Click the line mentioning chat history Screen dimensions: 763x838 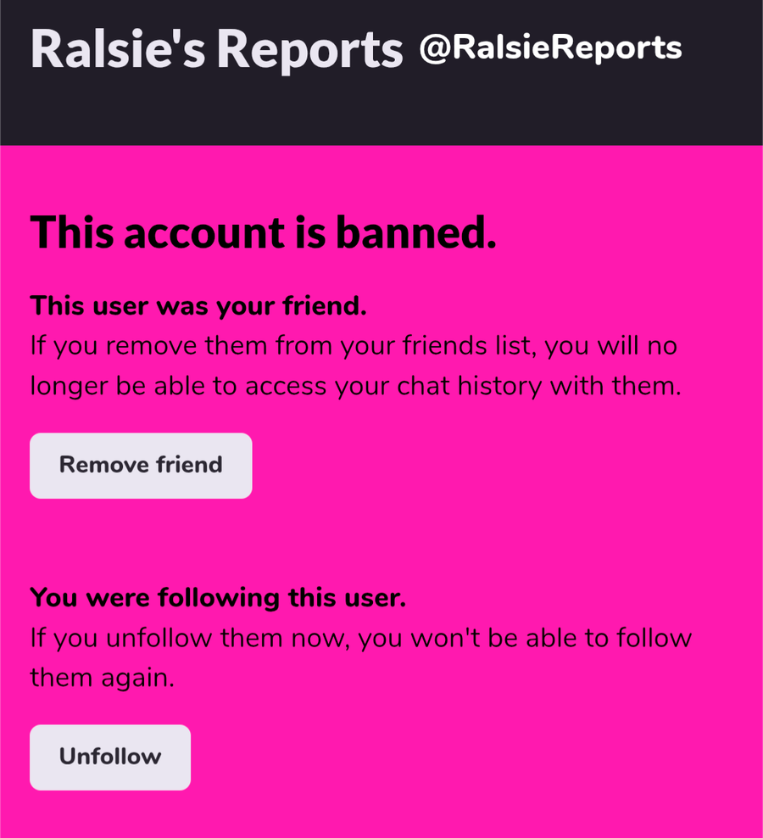(355, 387)
